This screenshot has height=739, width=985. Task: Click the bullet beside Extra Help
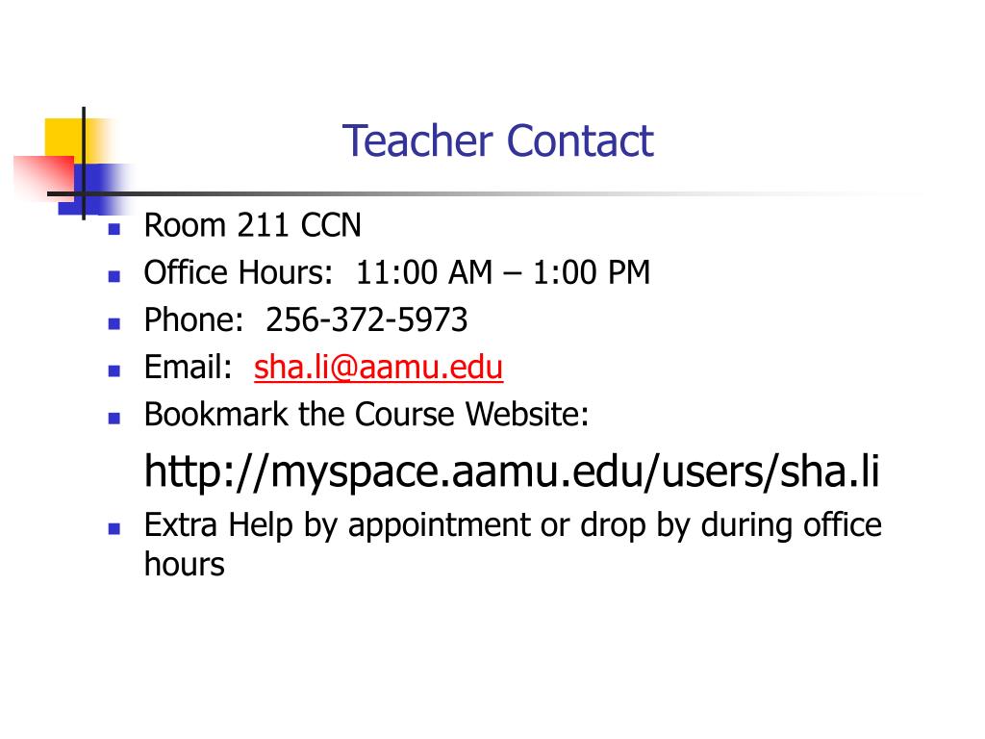(x=114, y=528)
